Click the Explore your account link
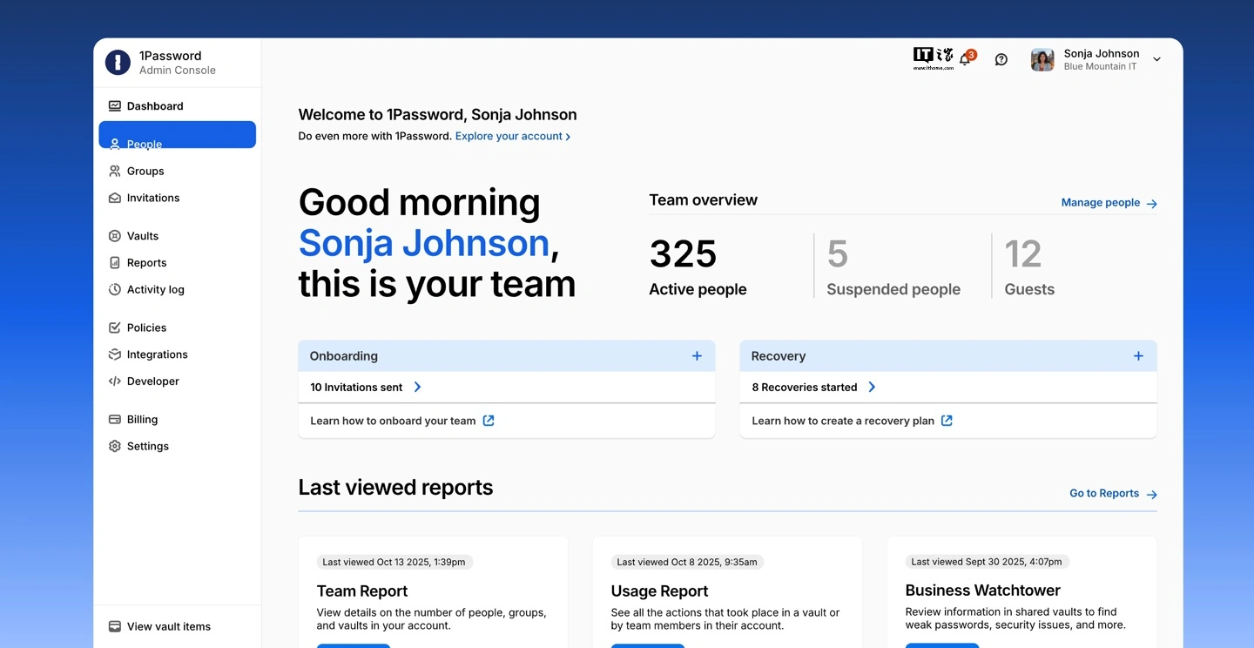Image resolution: width=1254 pixels, height=648 pixels. pyautogui.click(x=512, y=137)
